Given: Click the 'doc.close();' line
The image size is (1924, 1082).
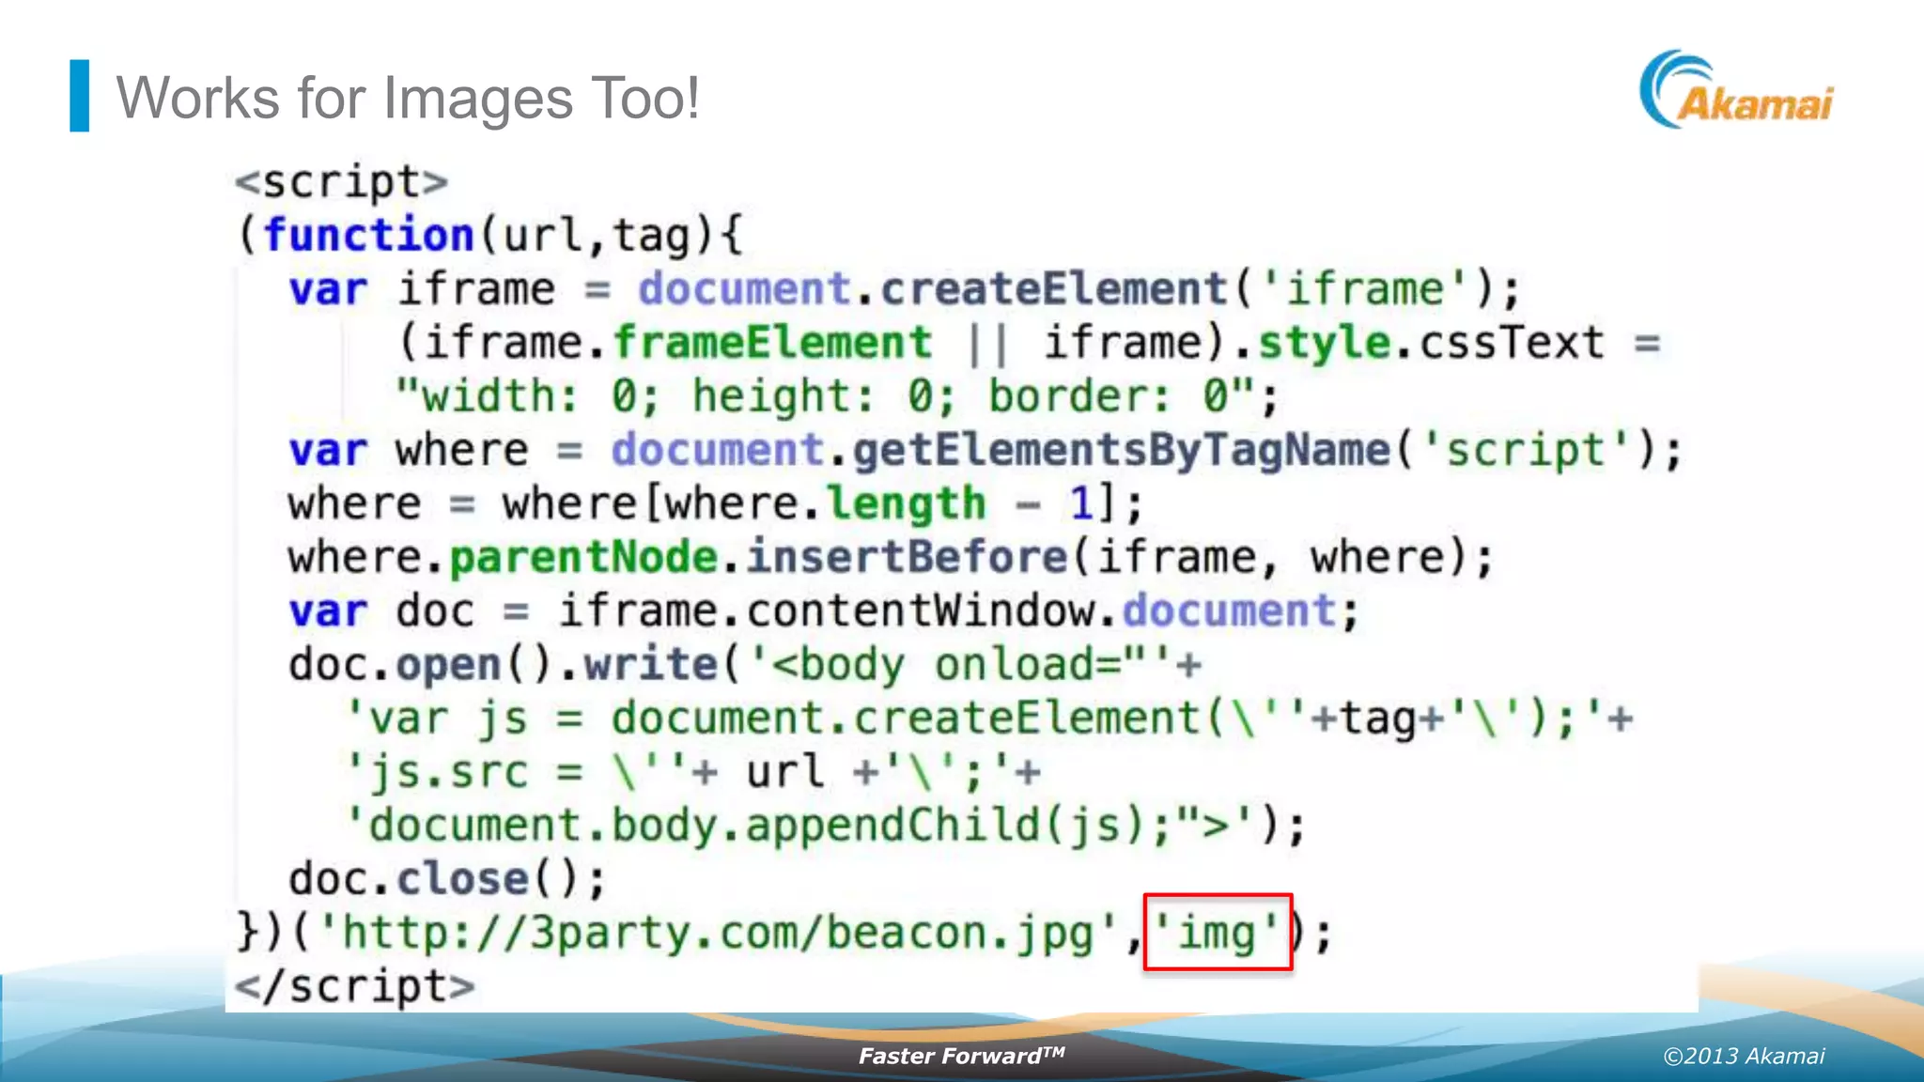Looking at the screenshot, I should [x=447, y=880].
